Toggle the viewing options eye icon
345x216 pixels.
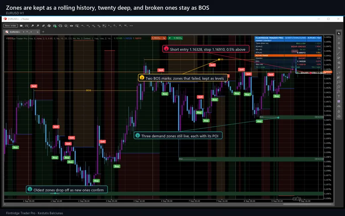[x=72, y=26]
